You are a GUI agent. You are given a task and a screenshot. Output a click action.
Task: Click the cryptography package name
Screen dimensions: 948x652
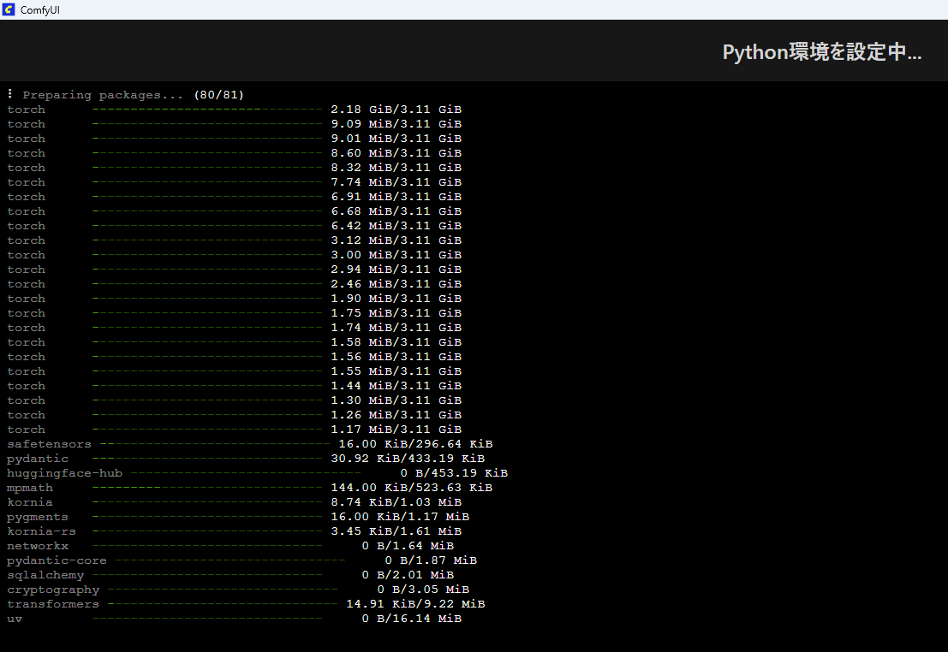point(53,590)
